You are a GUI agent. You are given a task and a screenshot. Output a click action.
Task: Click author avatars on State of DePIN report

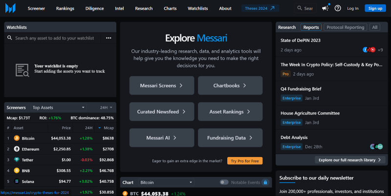click(369, 50)
